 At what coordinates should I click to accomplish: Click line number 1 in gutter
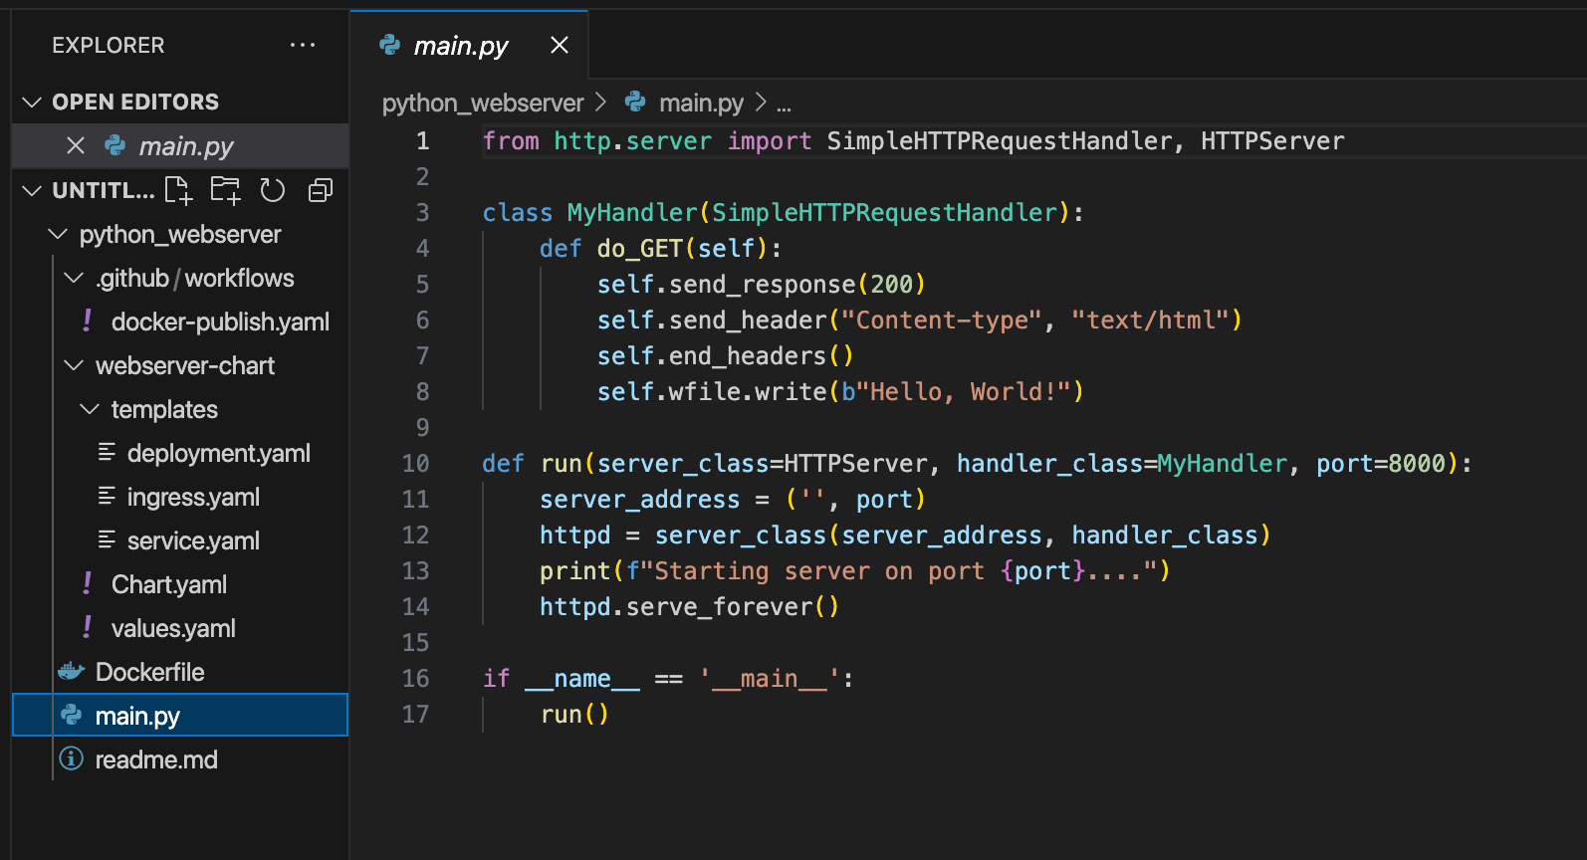point(422,140)
